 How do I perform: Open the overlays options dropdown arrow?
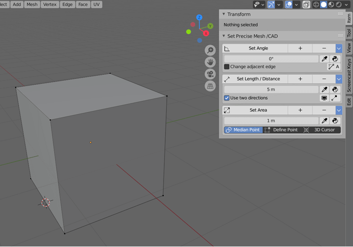pyautogui.click(x=297, y=5)
